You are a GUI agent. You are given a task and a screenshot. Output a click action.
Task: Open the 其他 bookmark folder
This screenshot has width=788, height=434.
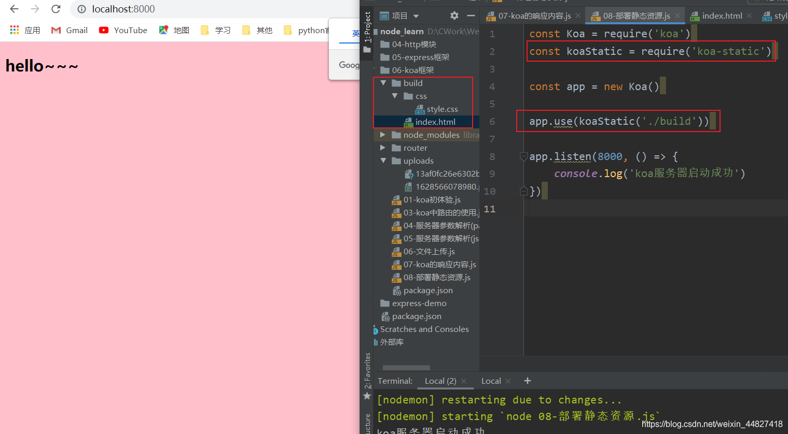[x=257, y=30]
